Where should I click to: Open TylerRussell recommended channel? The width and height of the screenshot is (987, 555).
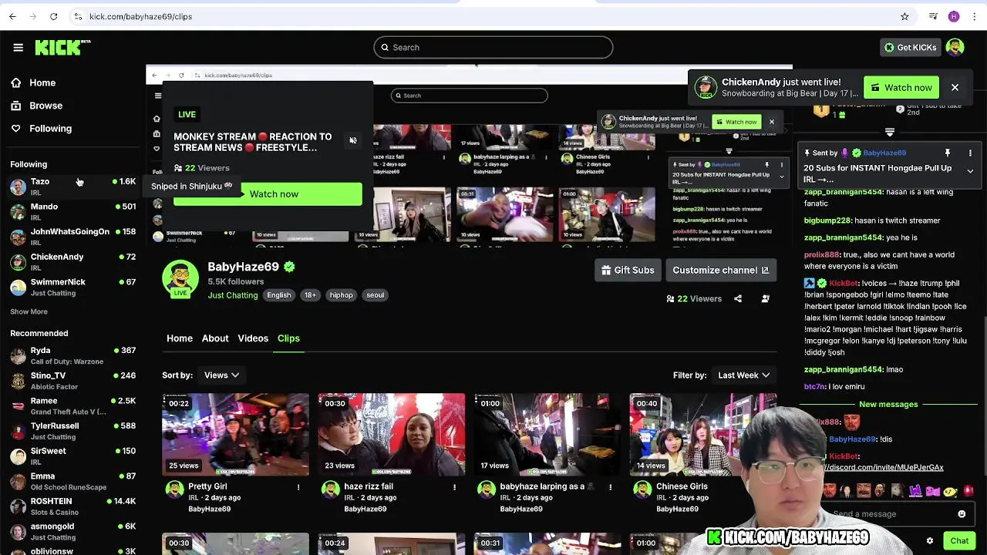pos(72,430)
